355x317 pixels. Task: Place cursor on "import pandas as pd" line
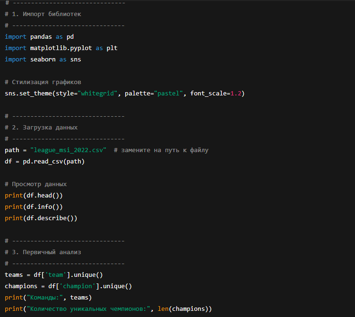(x=39, y=37)
